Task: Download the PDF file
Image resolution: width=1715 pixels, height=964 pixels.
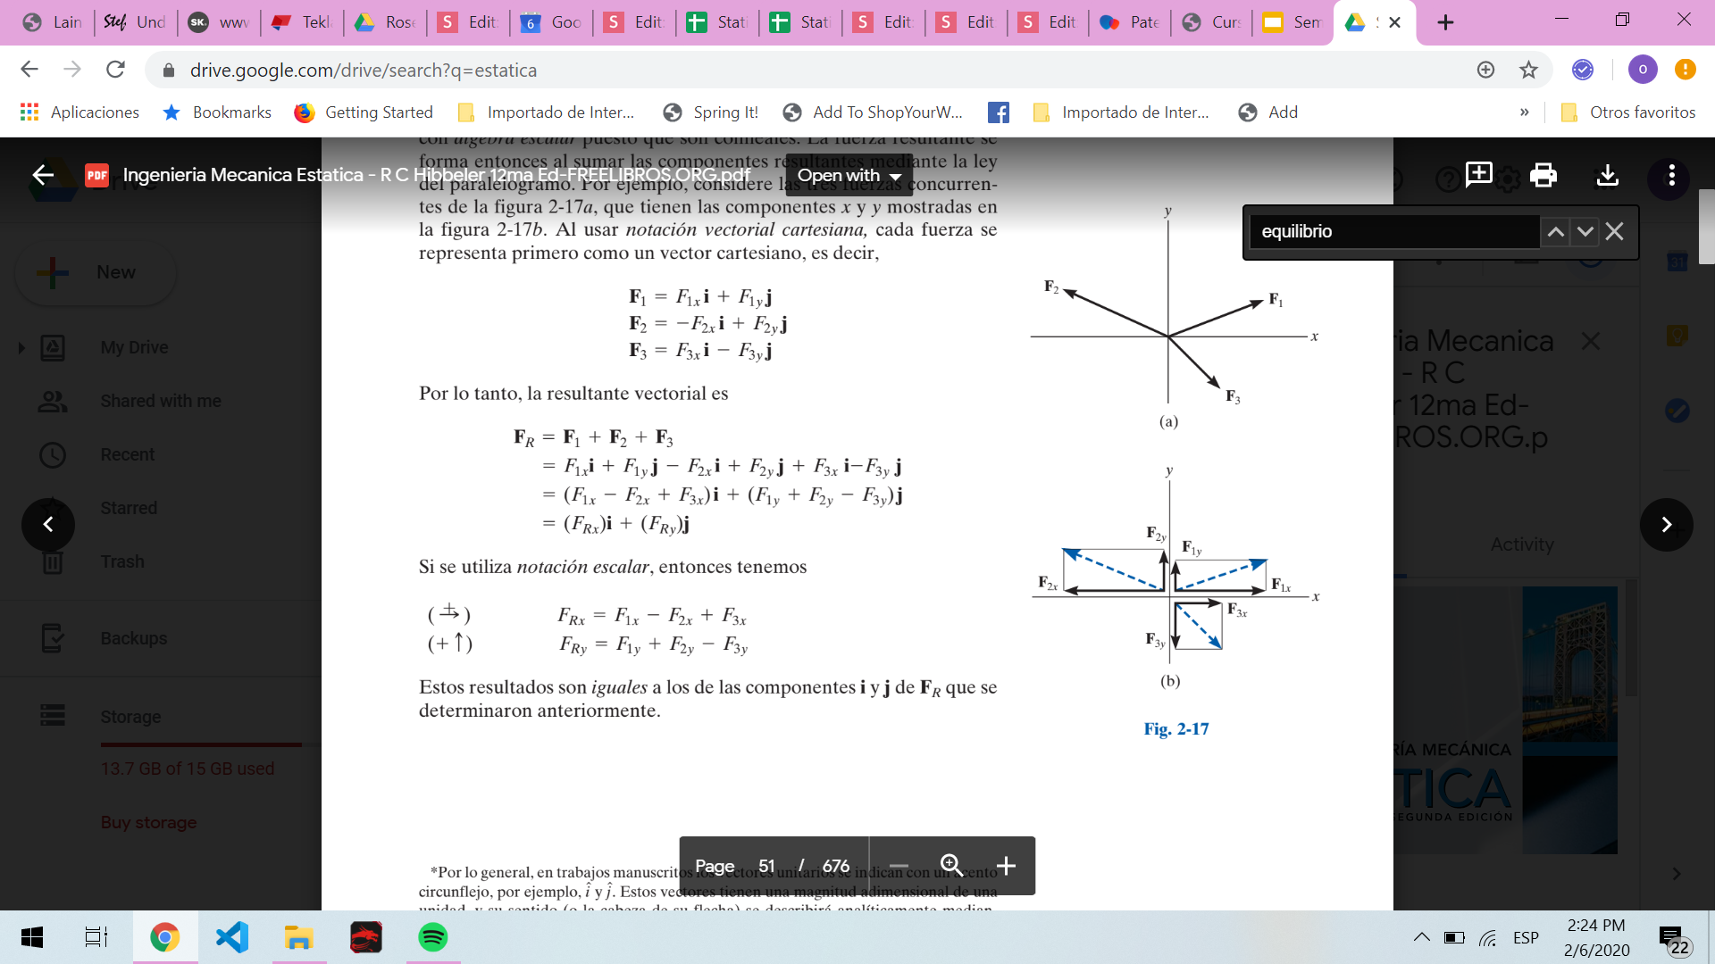Action: [x=1607, y=175]
